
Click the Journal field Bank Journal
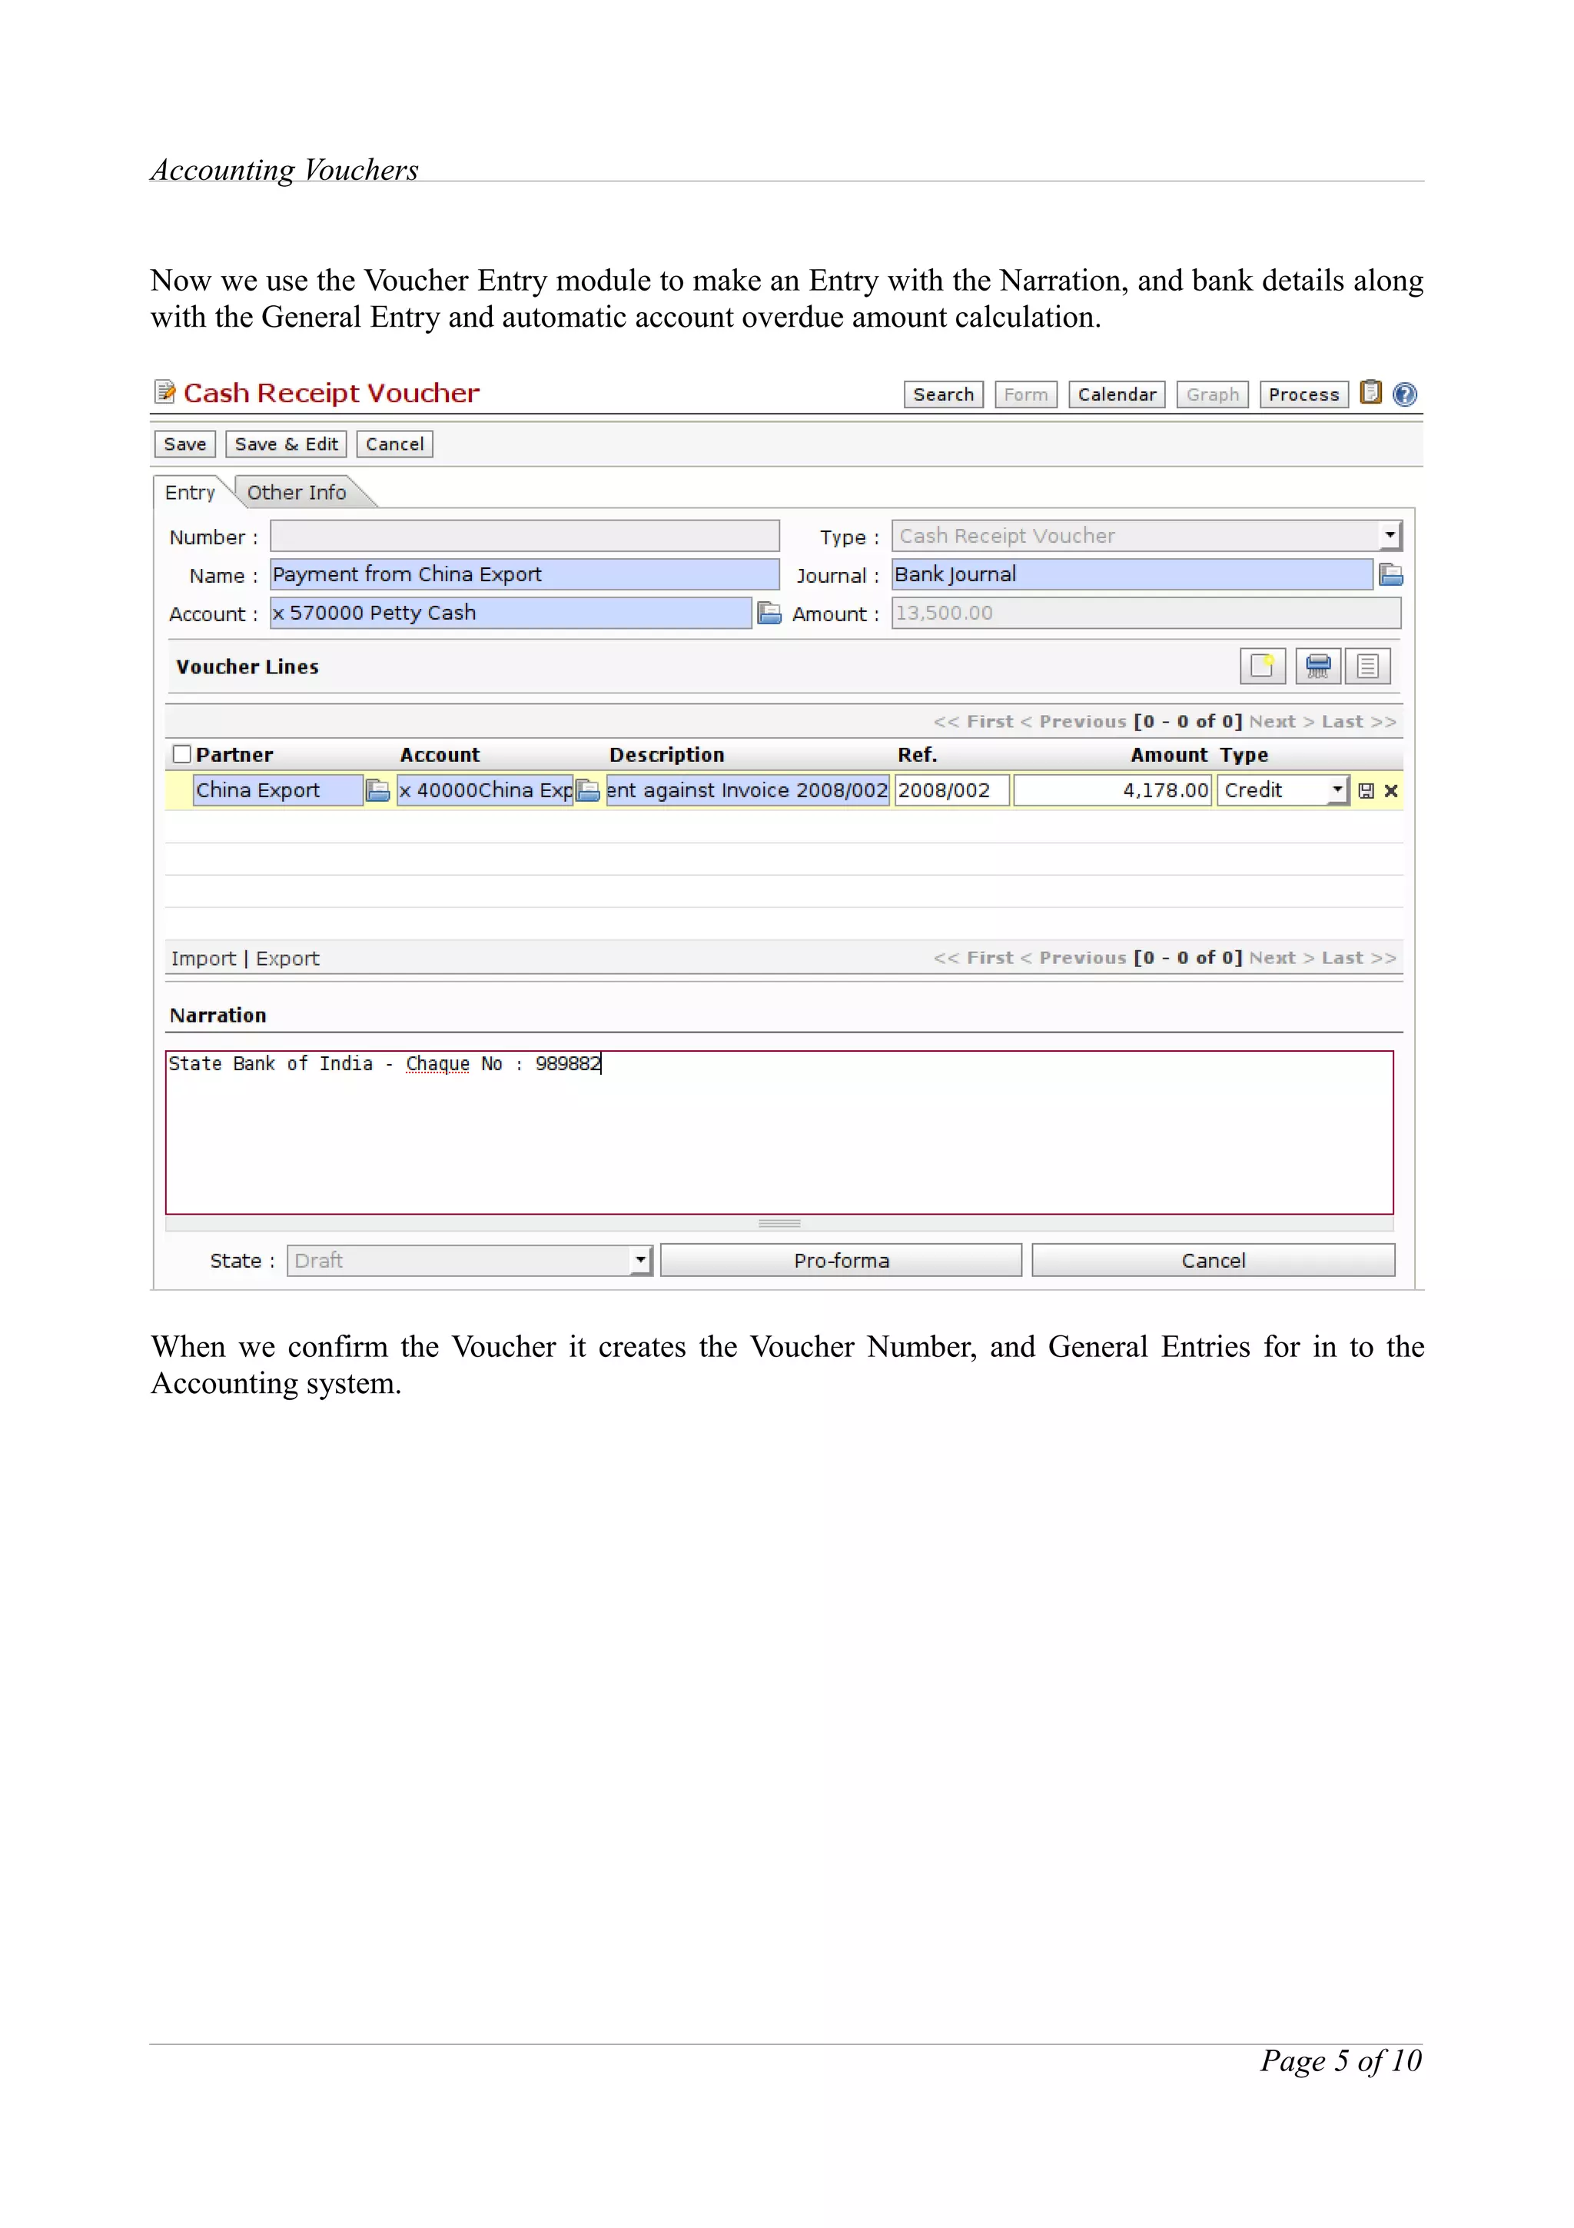click(x=1132, y=574)
